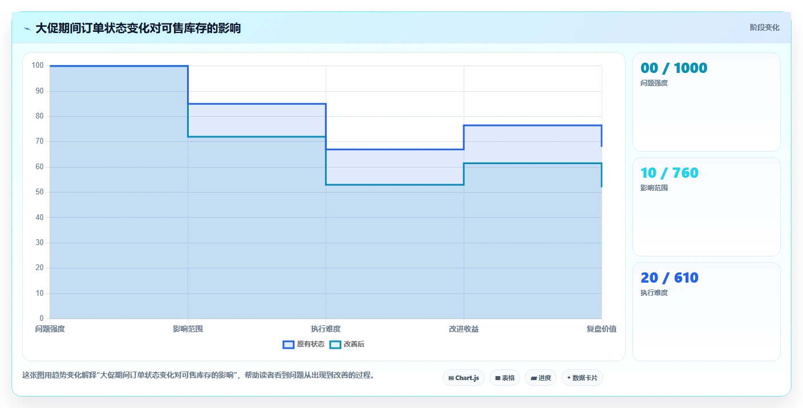Open the 00 / 1000 问题强度 card

click(707, 102)
